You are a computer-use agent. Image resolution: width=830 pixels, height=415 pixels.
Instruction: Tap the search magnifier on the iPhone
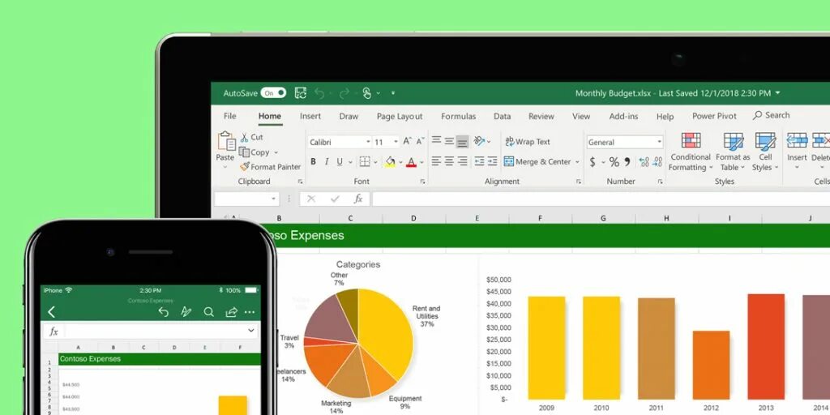[x=208, y=312]
